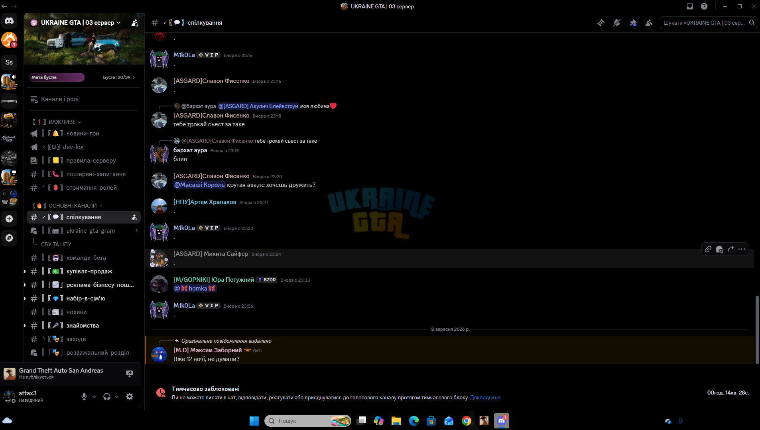Open Help question mark icon

point(704,6)
